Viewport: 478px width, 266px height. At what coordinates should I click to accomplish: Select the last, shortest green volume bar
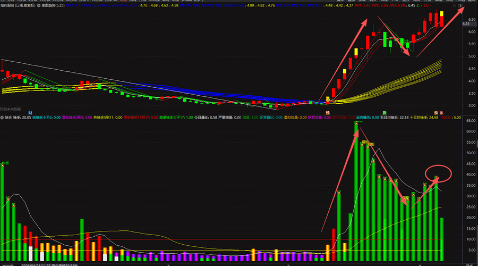pos(441,239)
